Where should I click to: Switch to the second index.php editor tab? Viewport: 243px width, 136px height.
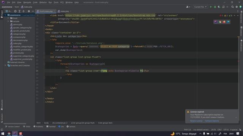coord(65,11)
